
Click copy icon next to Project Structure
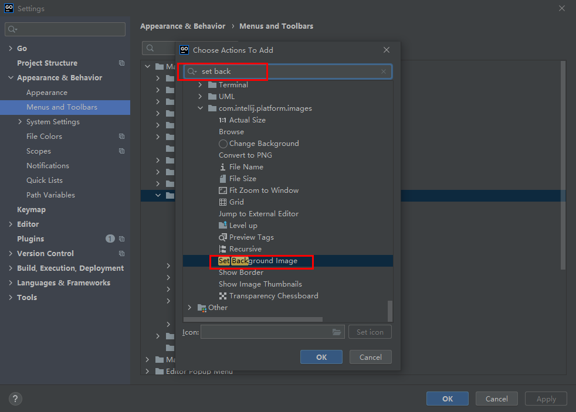(x=121, y=63)
